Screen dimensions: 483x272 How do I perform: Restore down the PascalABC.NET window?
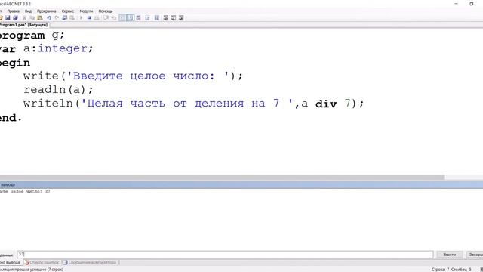pos(471,4)
